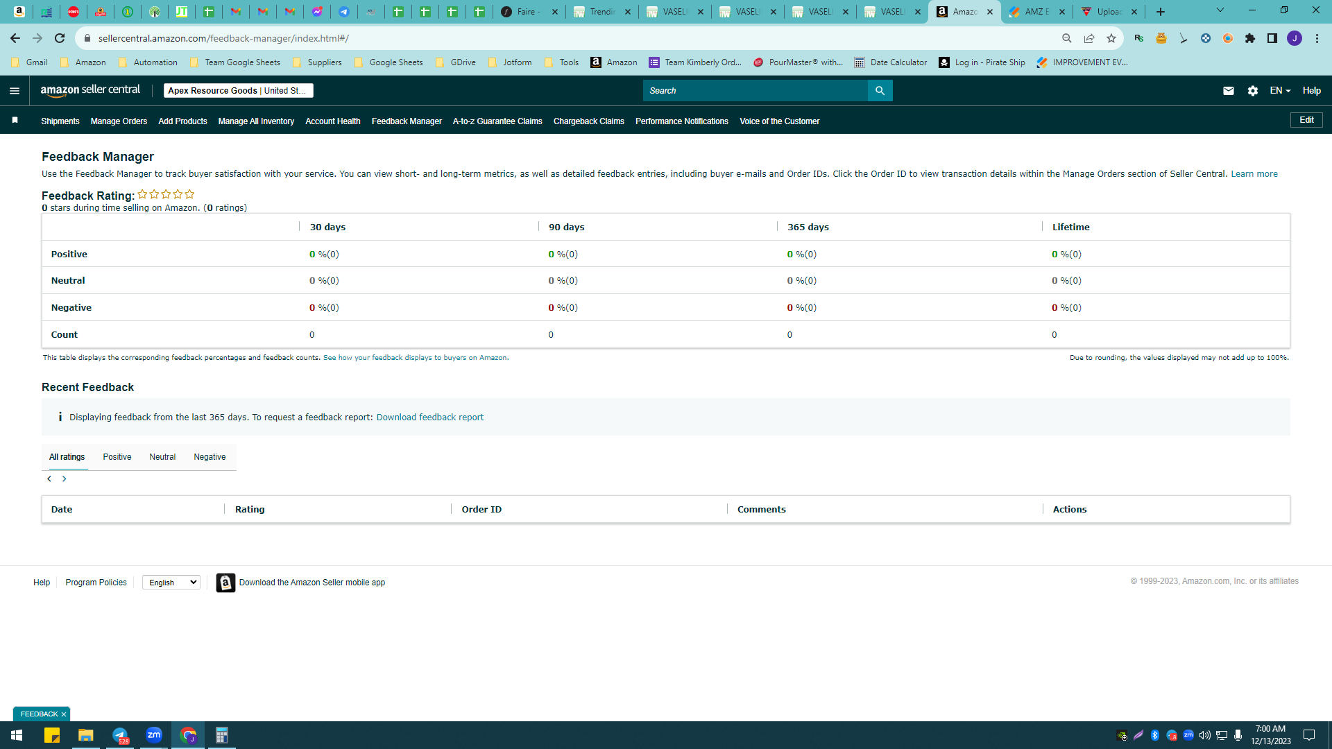Viewport: 1332px width, 749px height.
Task: Click the bookmark flag icon in navigation bar
Action: click(x=15, y=121)
